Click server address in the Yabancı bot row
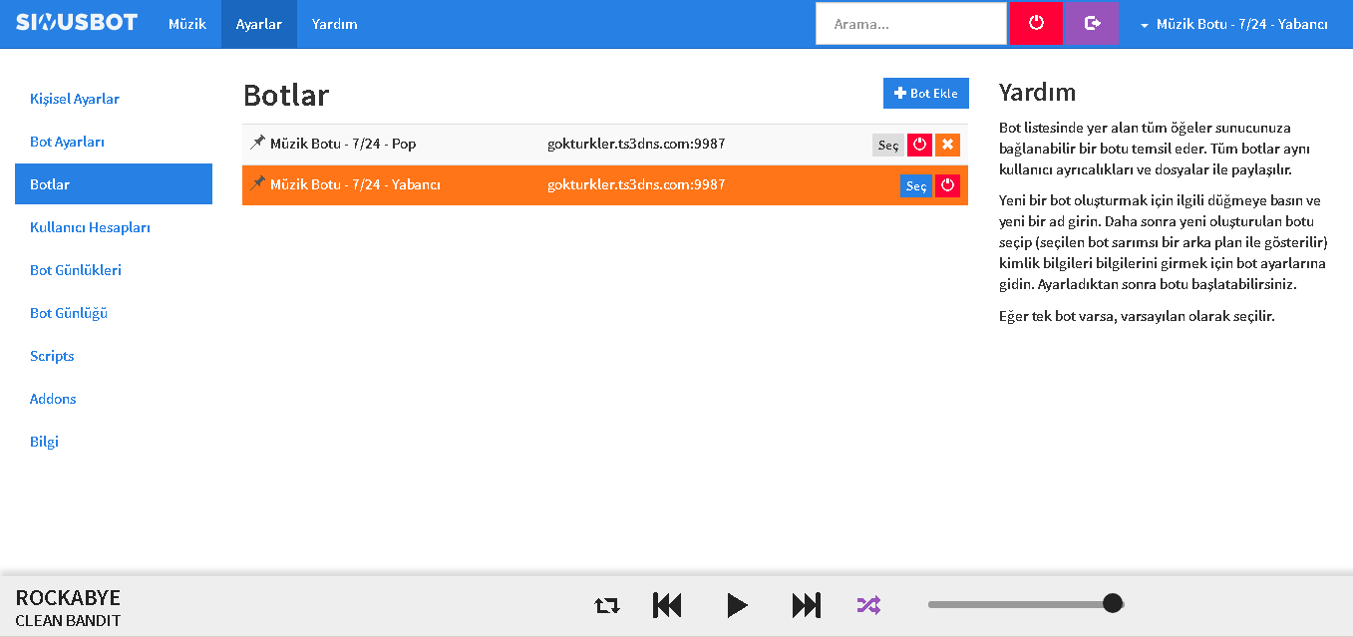1353x637 pixels. click(x=636, y=184)
